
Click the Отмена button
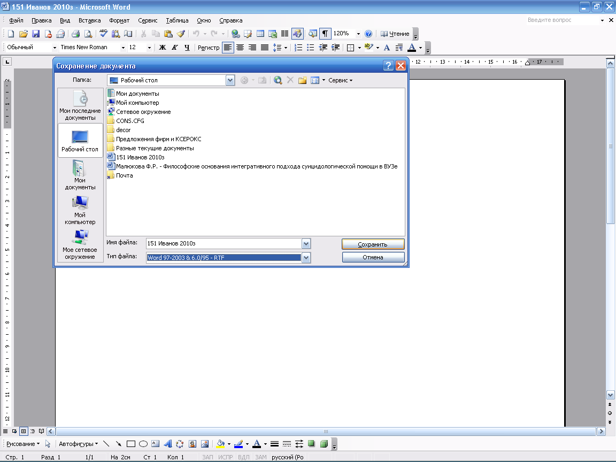[373, 257]
